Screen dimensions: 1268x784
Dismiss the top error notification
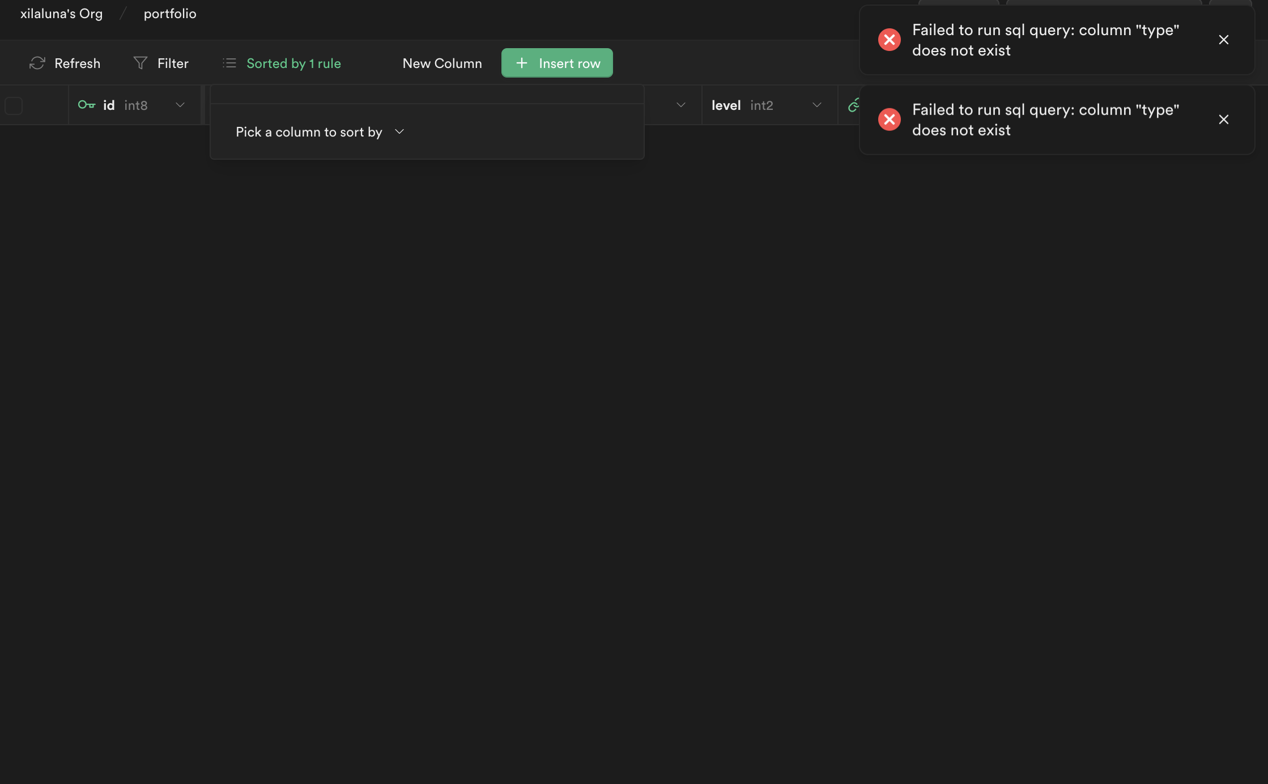coord(1224,40)
